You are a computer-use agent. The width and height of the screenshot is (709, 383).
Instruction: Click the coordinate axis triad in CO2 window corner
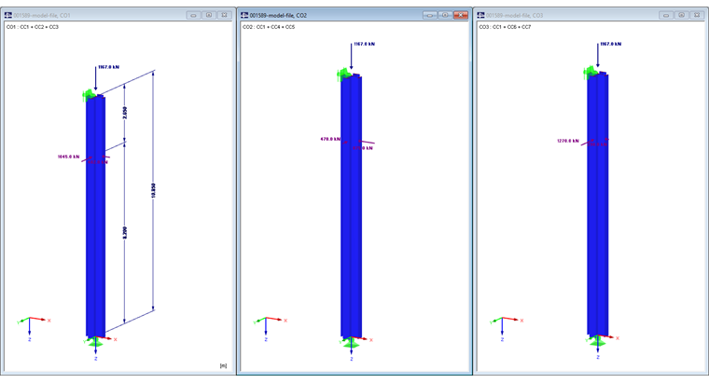(269, 328)
